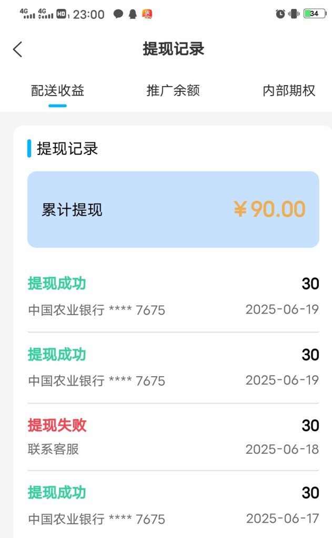Open the 提现失败 record from 2025-06-18
This screenshot has height=538, width=332.
point(173,437)
